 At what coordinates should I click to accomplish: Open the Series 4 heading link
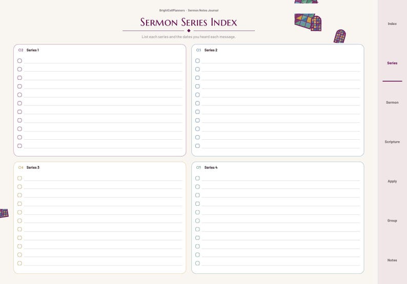[211, 167]
